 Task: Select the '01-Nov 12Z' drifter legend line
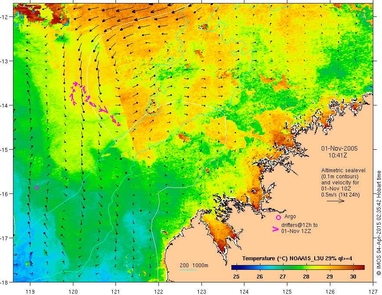tap(296, 231)
